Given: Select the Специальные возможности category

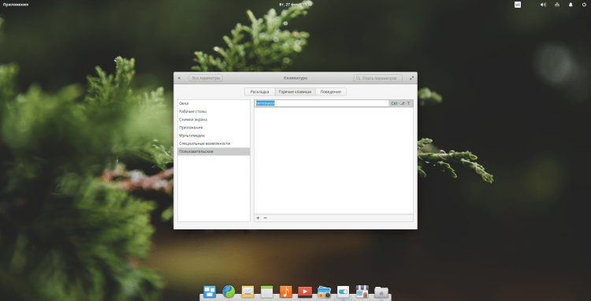Looking at the screenshot, I should coord(214,143).
